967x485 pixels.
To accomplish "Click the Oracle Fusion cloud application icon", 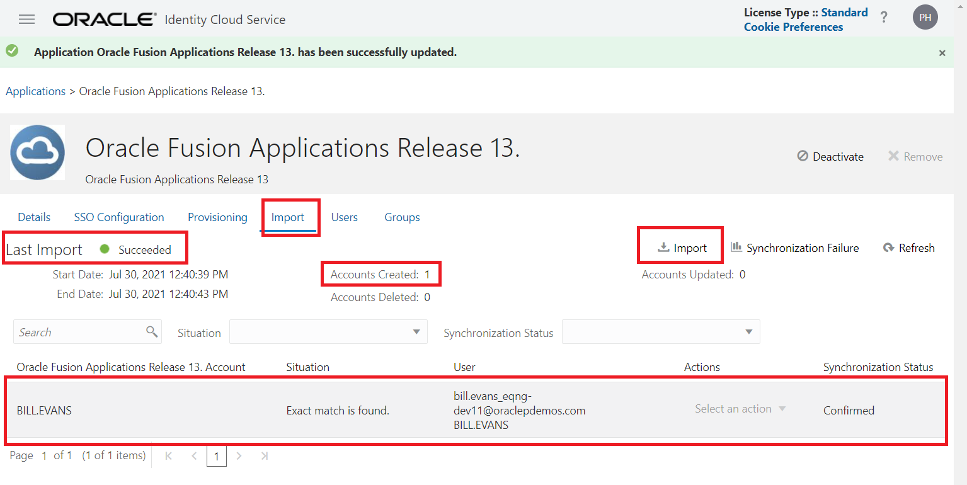I will [x=37, y=152].
